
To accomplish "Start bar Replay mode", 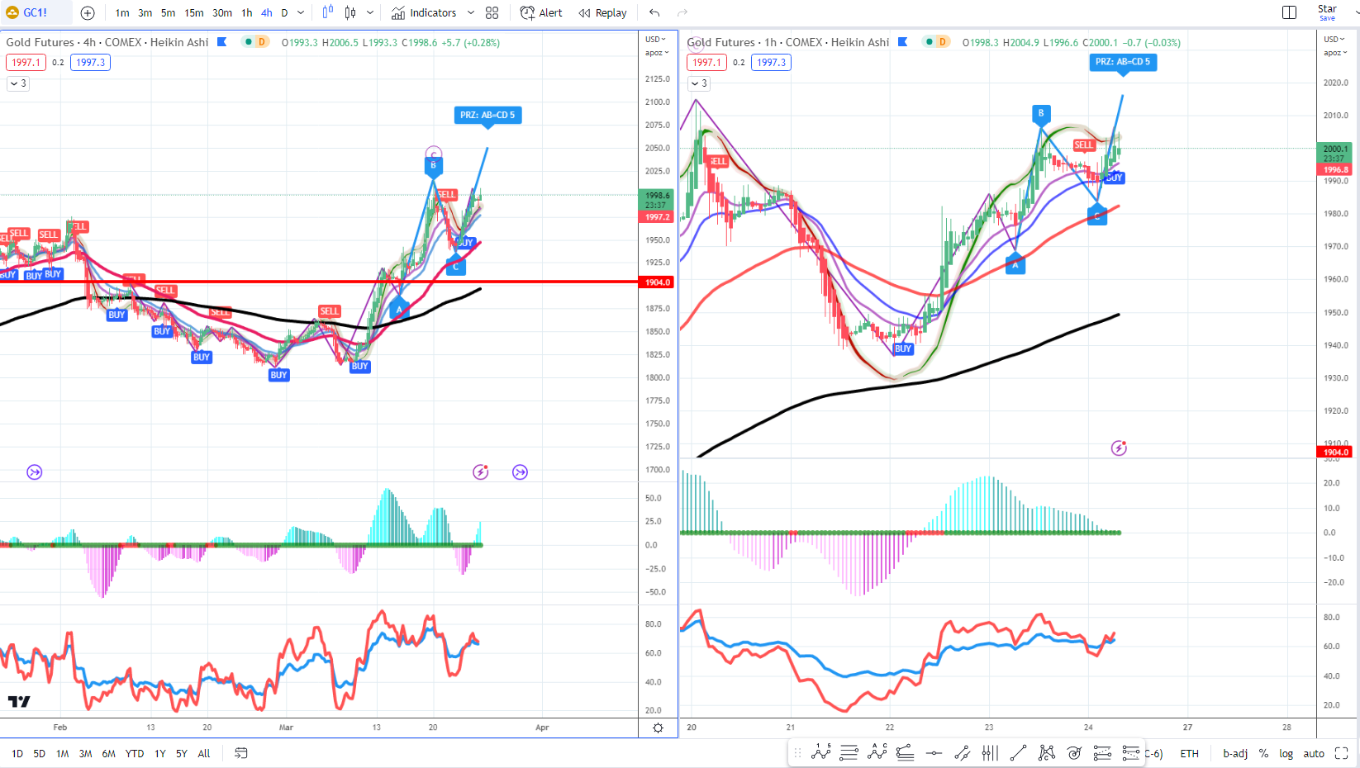I will coord(603,12).
